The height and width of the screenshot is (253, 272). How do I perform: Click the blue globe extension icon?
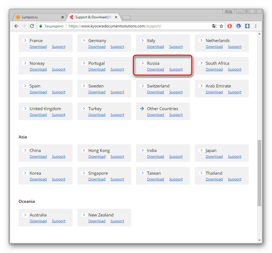[x=238, y=26]
